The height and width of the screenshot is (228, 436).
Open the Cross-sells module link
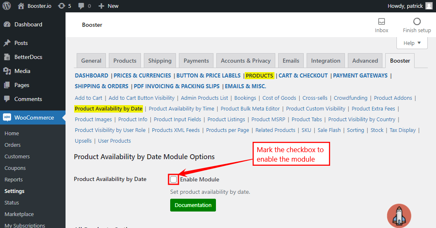(x=315, y=98)
